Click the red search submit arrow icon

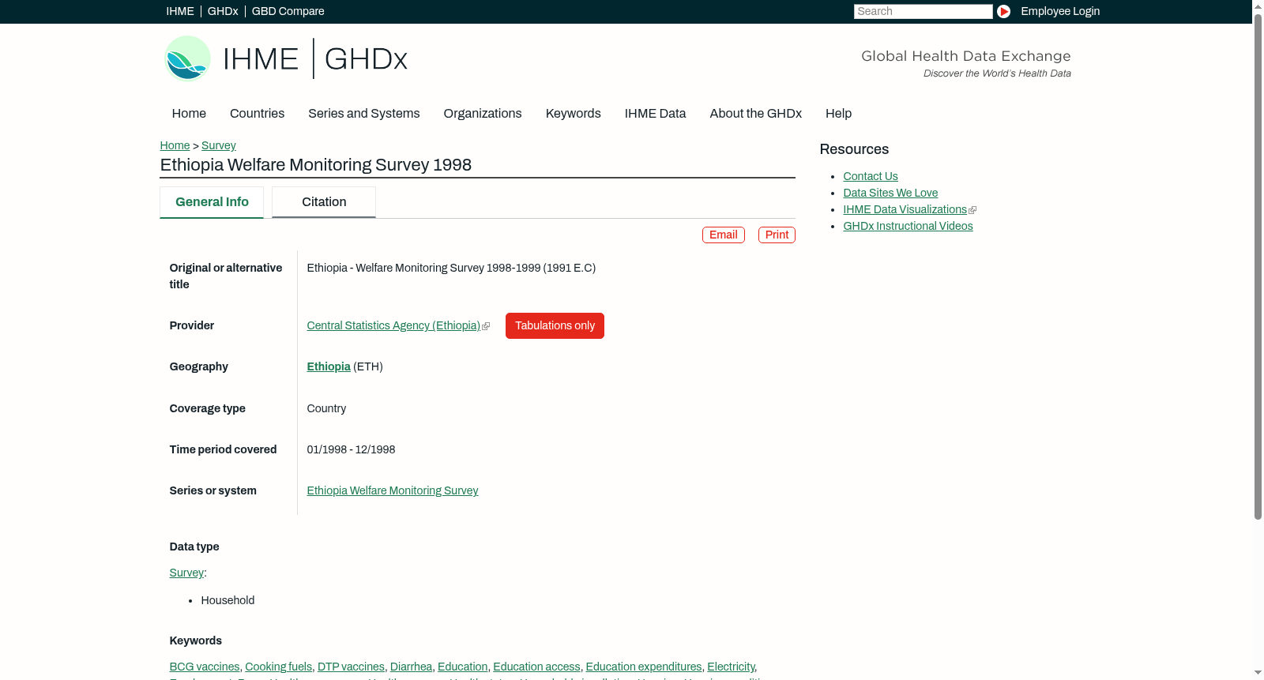[x=1003, y=11]
